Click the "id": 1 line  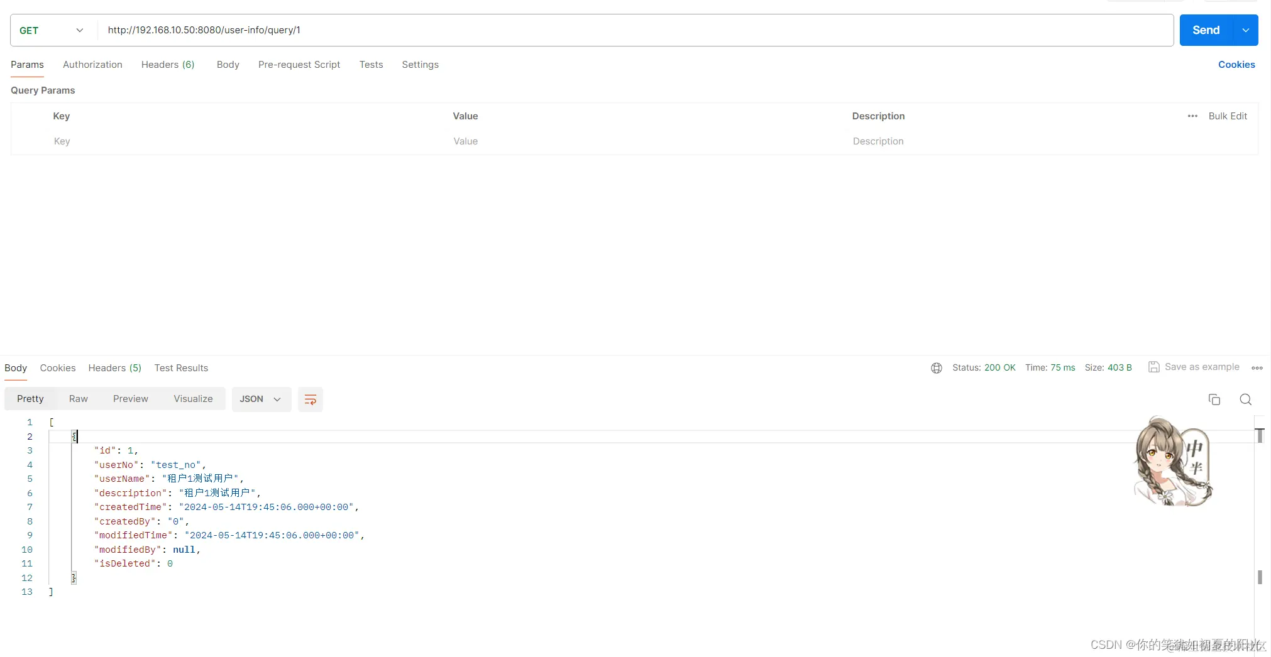pos(116,450)
